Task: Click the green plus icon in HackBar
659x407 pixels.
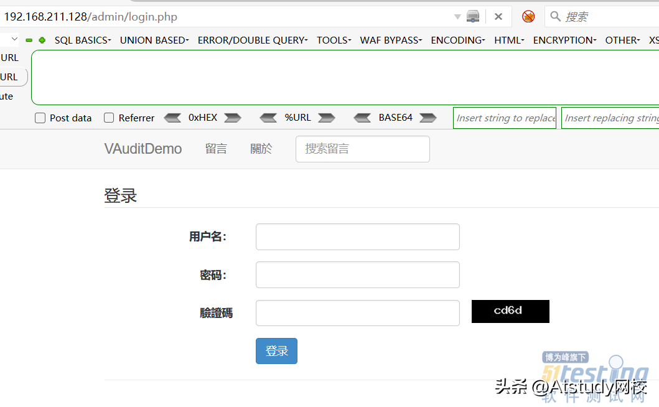Action: coord(42,40)
